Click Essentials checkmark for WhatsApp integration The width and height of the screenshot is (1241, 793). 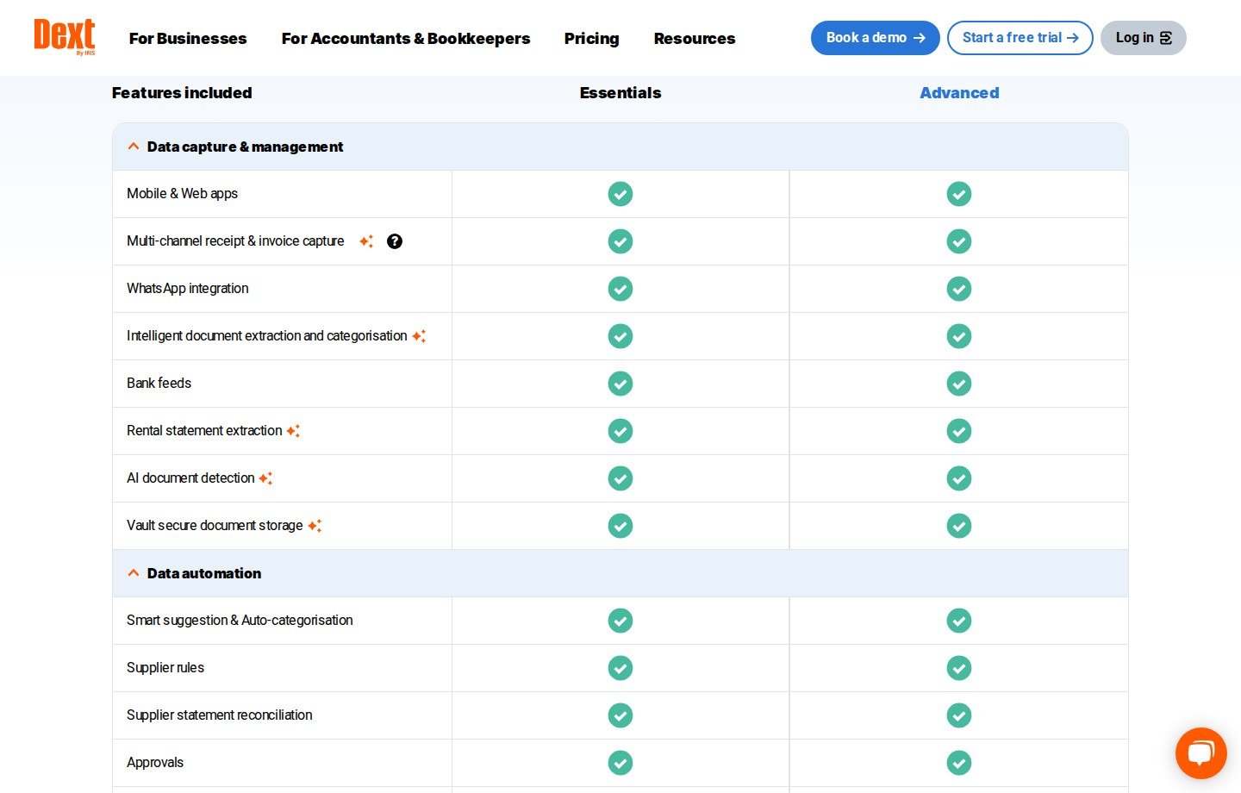[x=620, y=289]
